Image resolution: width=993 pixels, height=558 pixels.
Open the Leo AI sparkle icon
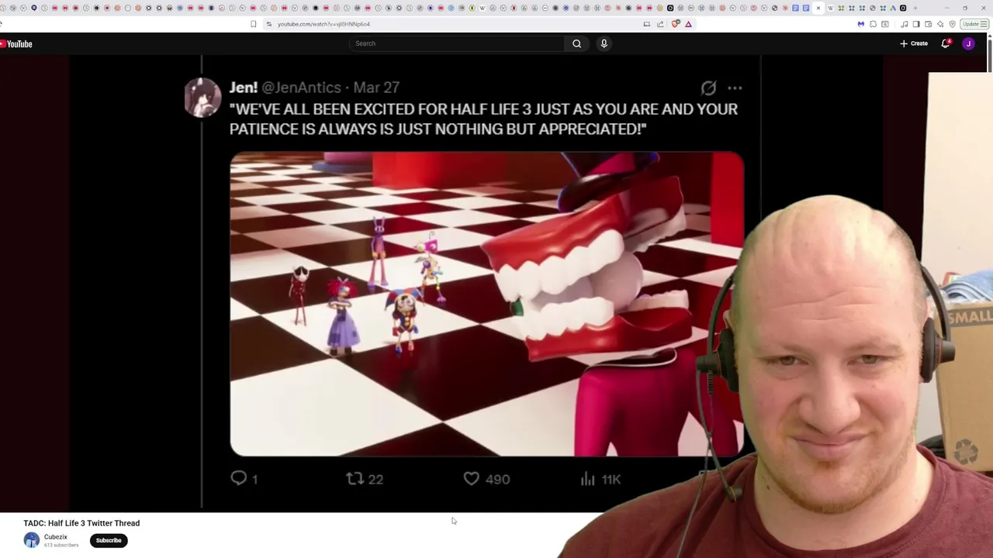(940, 24)
